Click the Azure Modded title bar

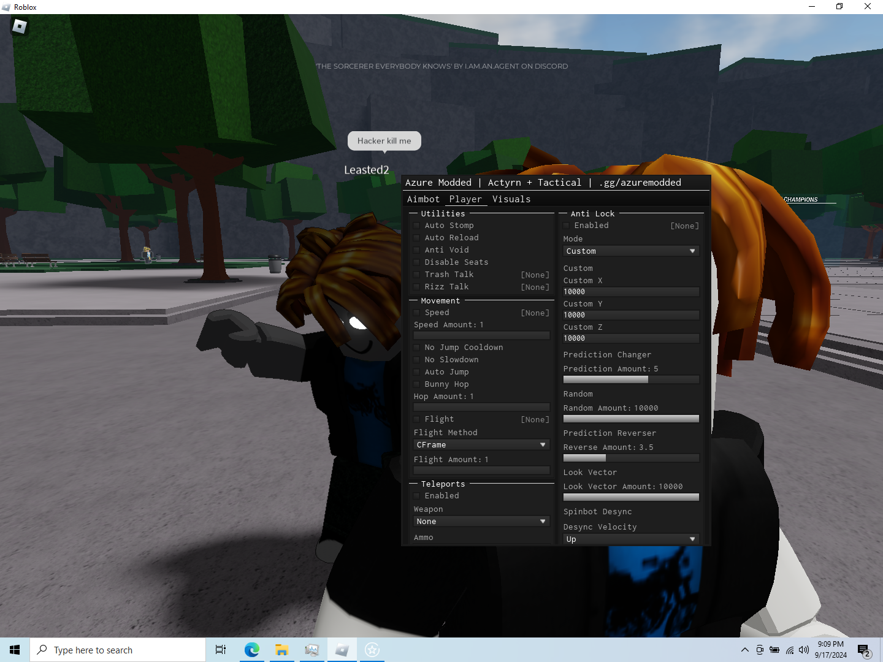pyautogui.click(x=556, y=183)
